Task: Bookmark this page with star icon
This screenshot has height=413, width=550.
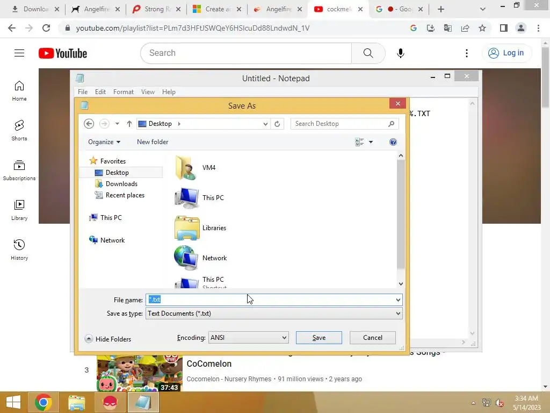Action: (x=482, y=28)
